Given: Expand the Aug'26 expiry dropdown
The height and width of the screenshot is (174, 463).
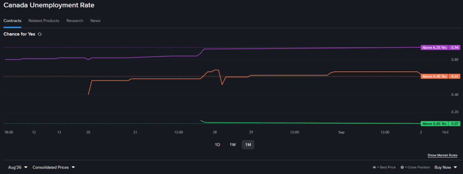Looking at the screenshot, I should (18, 167).
